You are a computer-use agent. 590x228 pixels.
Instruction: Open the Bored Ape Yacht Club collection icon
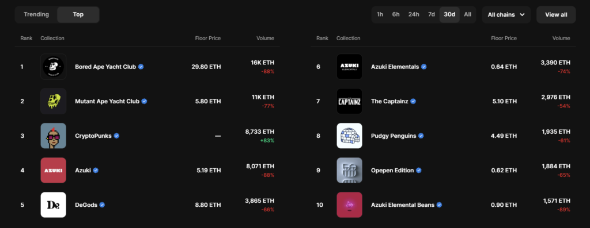[x=54, y=67]
